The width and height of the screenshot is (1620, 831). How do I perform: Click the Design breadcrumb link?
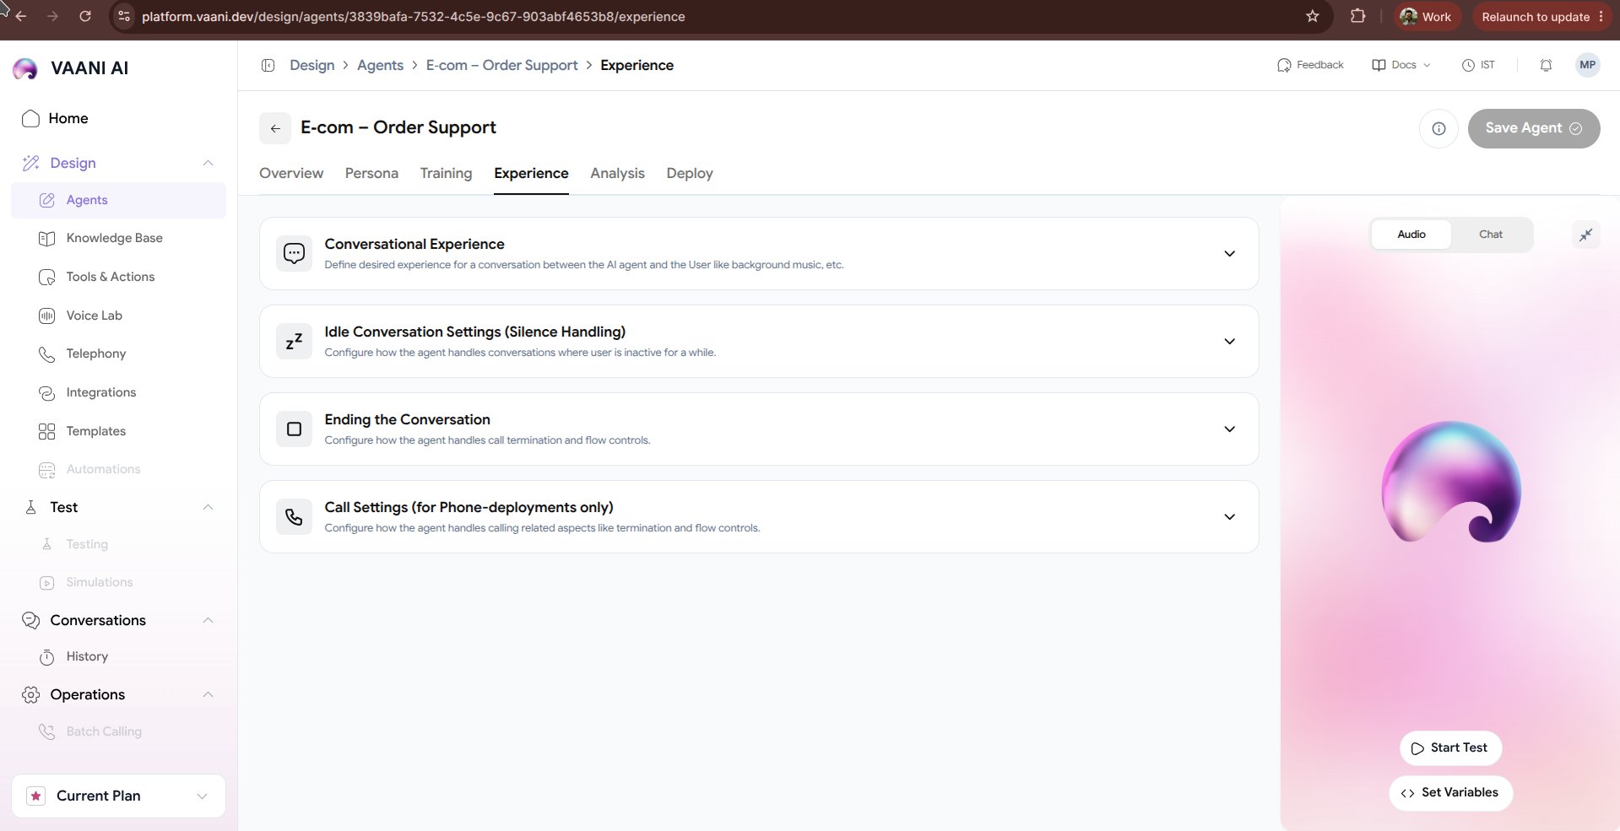312,65
